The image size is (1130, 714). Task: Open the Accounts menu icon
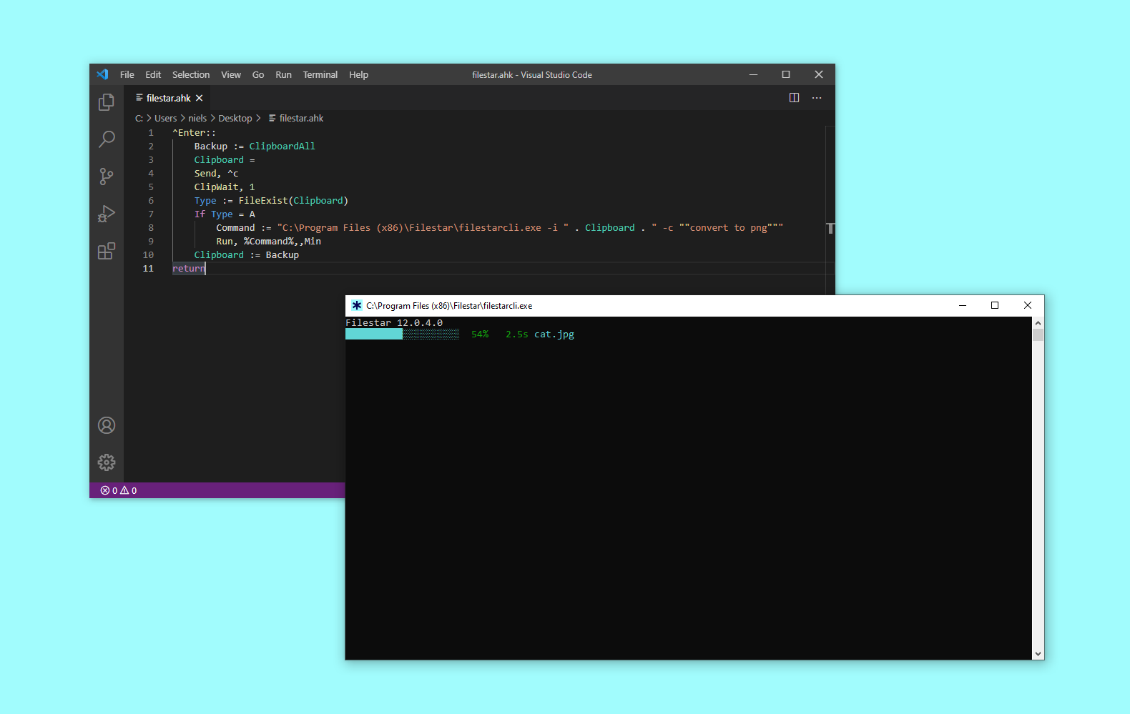(x=107, y=425)
